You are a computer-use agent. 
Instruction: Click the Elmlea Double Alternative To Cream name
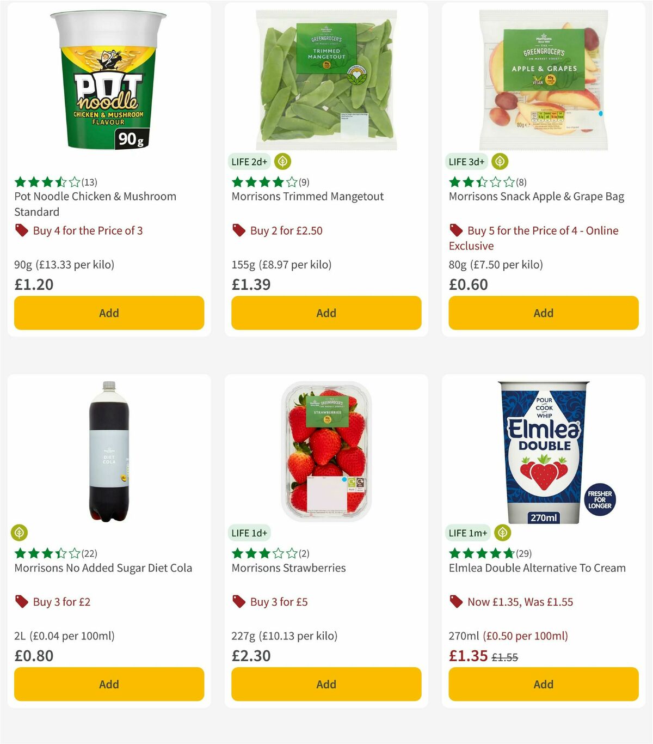click(537, 568)
